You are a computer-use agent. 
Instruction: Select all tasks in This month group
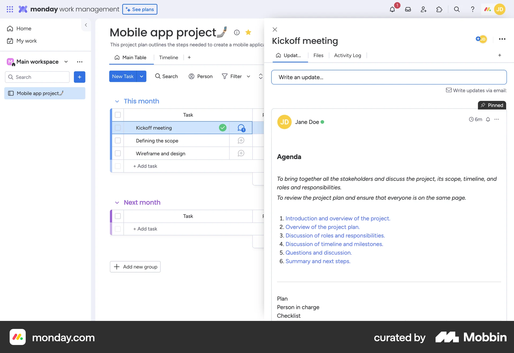pos(118,115)
